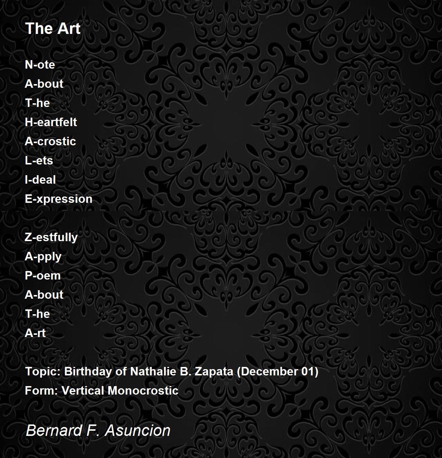Click the first 'A-bout' line
This screenshot has height=458, width=442.
[44, 84]
